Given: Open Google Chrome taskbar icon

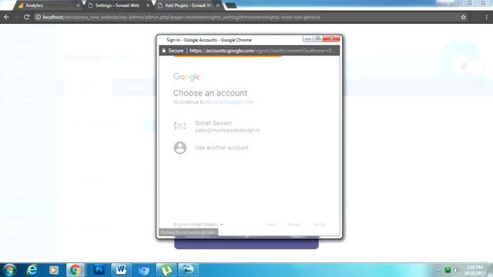Looking at the screenshot, I should click(75, 270).
